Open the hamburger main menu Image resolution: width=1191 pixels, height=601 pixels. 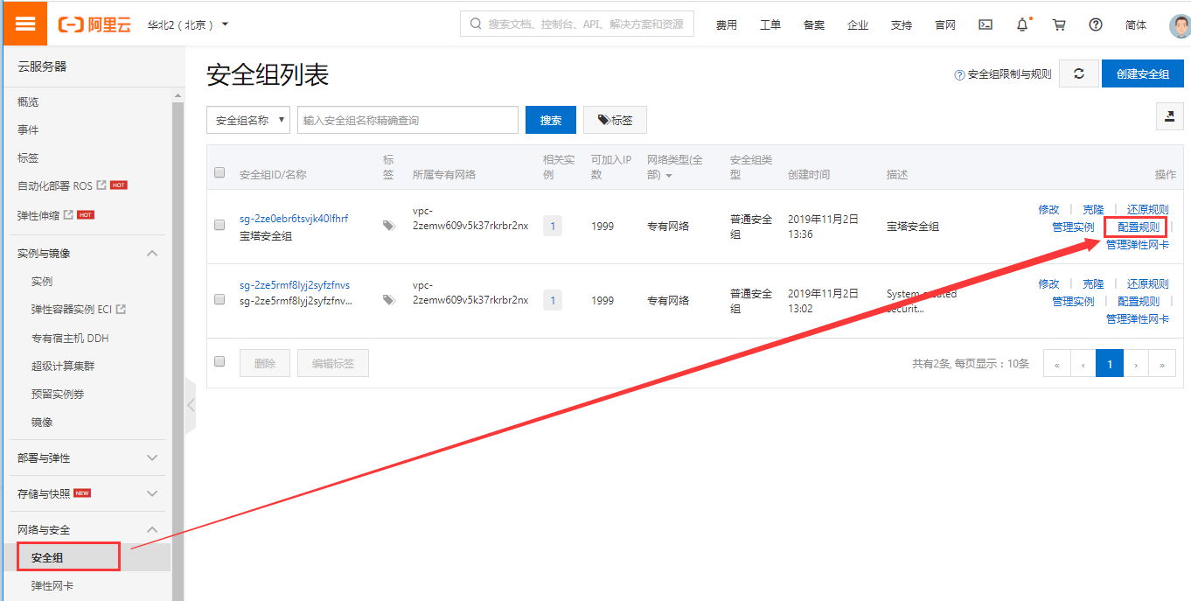[x=24, y=24]
